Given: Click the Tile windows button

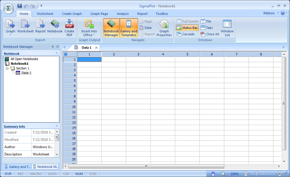Looking at the screenshot, I should pos(206,21).
